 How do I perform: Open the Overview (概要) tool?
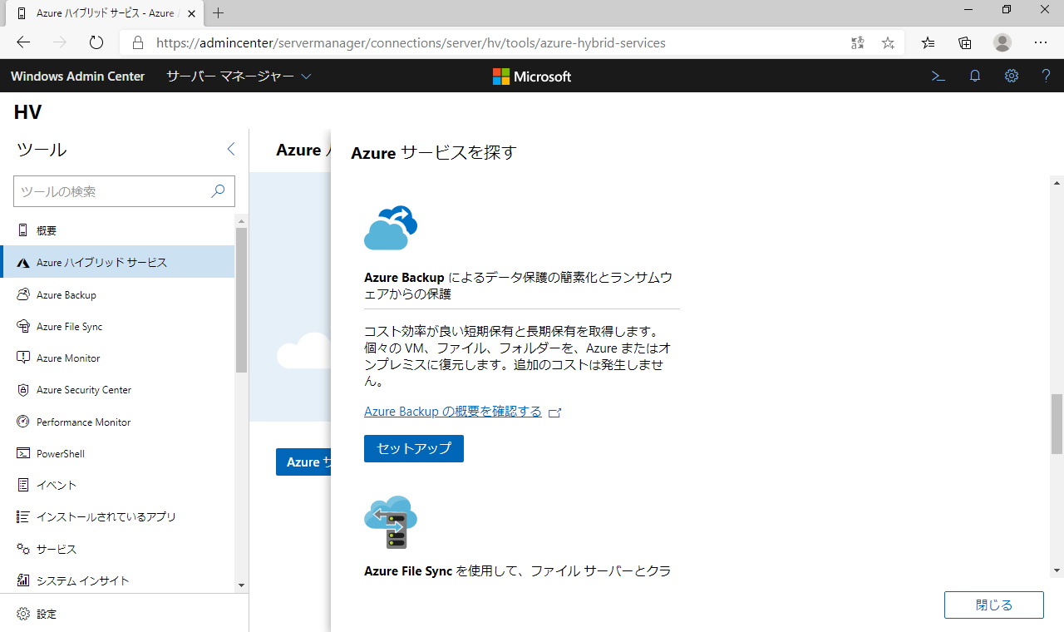[117, 230]
